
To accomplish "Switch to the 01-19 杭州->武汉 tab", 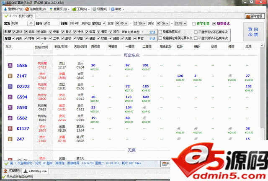I will (x=19, y=16).
